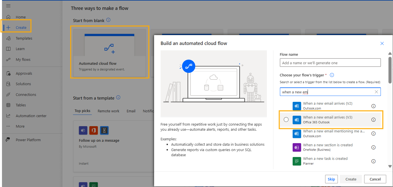Click the Create button in dialog

[351, 179]
